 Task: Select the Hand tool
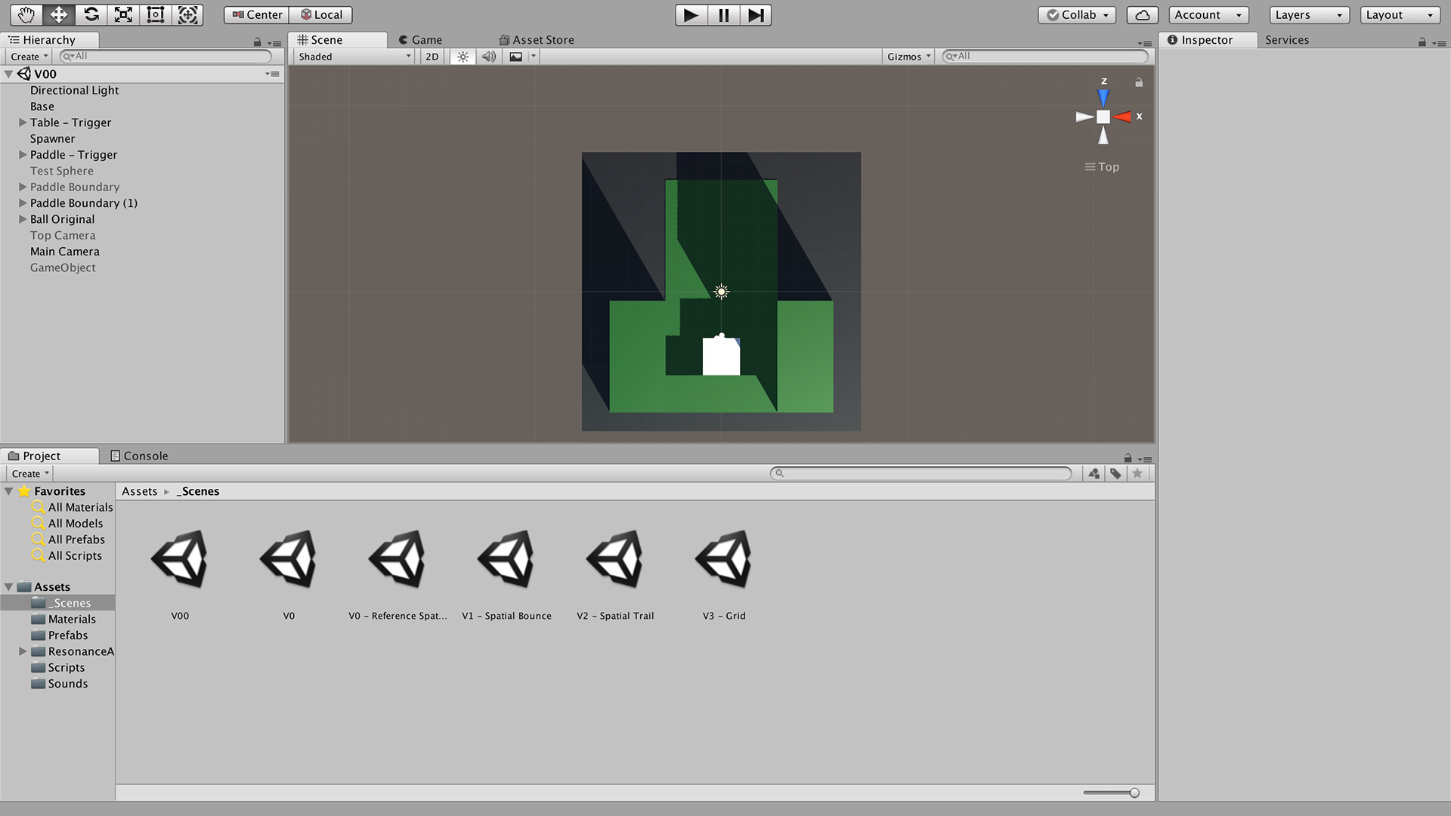coord(26,14)
